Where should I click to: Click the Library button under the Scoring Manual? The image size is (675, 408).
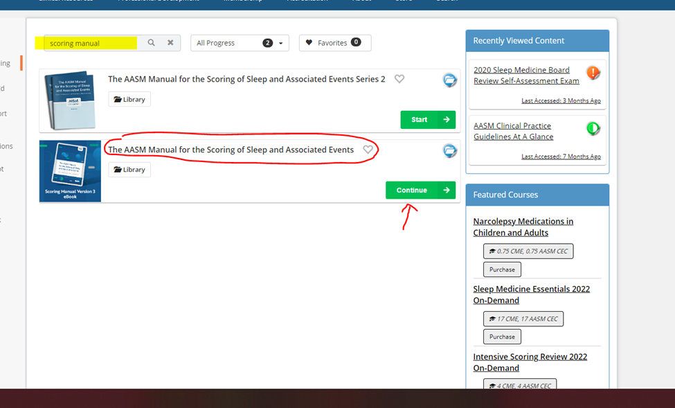pos(129,169)
